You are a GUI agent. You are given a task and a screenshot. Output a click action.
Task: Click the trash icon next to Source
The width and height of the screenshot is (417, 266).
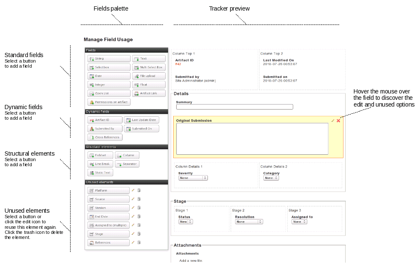139,199
